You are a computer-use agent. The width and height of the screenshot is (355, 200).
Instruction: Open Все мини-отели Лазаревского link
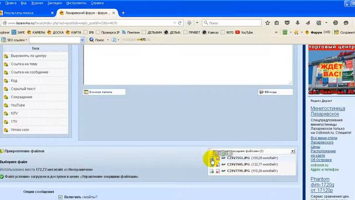(324, 140)
